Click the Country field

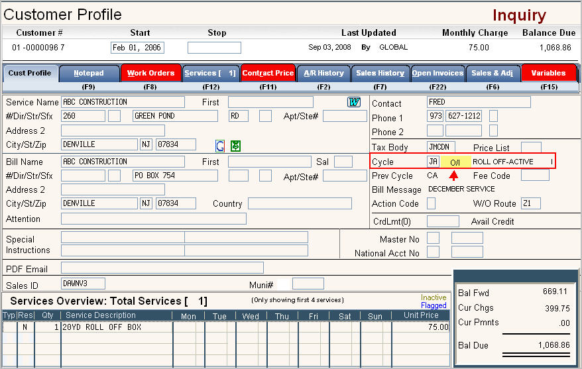(x=300, y=203)
